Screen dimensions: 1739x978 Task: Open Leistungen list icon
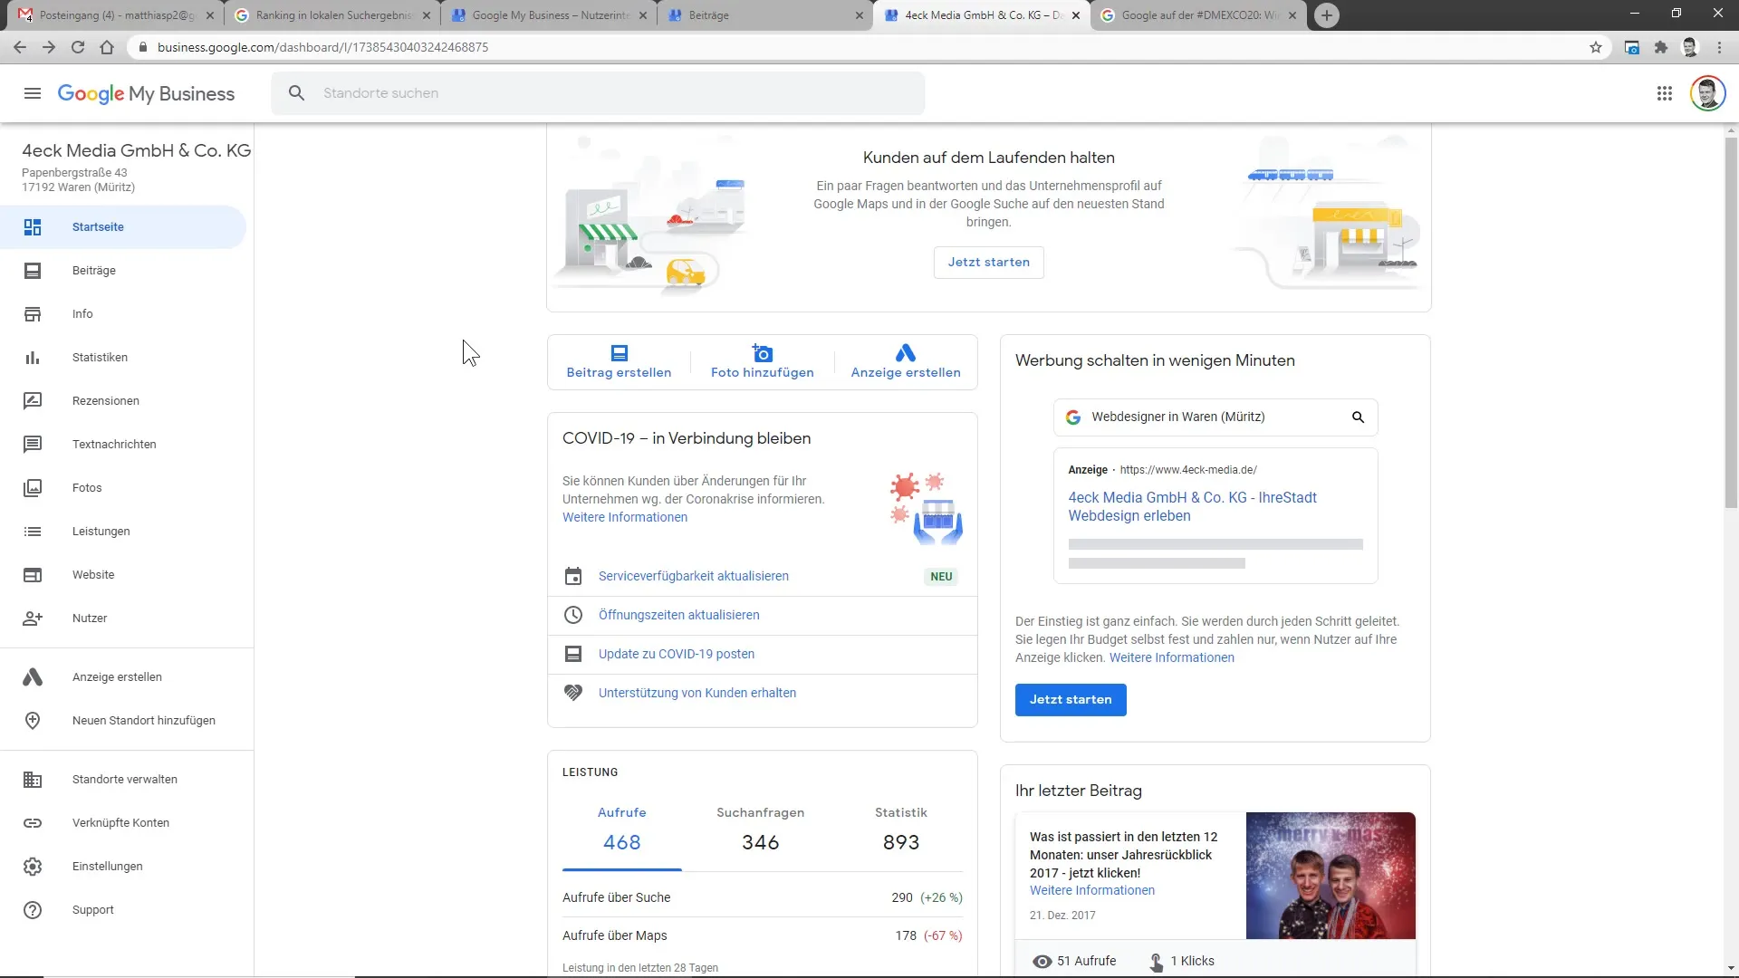click(33, 532)
